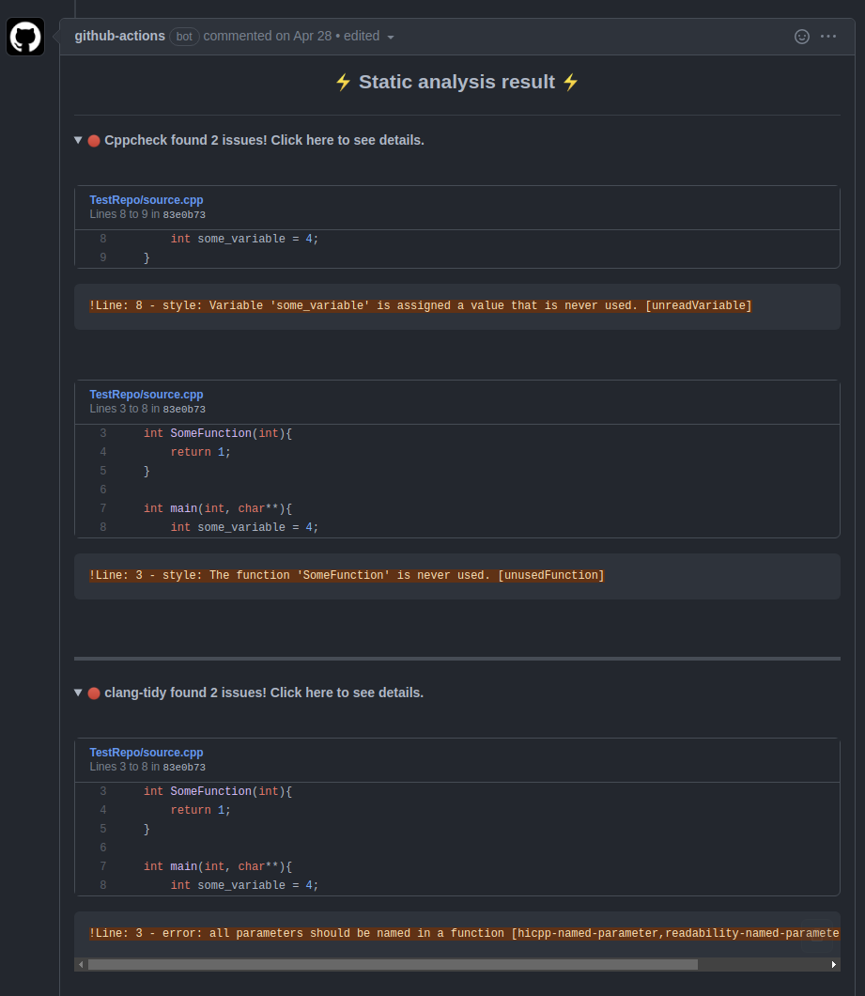
Task: Open the github-actions profile link
Action: [120, 36]
